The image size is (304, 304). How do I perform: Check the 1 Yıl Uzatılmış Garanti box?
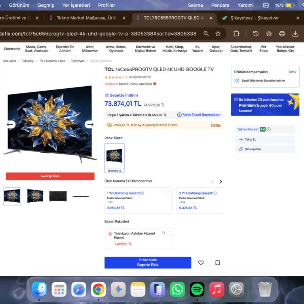(167, 193)
